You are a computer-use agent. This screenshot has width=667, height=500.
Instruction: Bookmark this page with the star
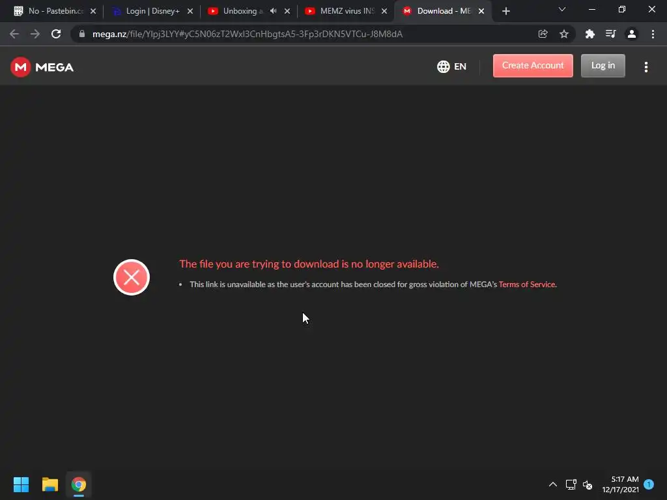[x=563, y=34]
